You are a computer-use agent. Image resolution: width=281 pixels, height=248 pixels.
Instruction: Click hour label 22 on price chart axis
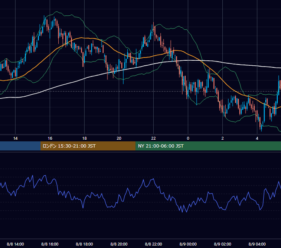(153, 138)
